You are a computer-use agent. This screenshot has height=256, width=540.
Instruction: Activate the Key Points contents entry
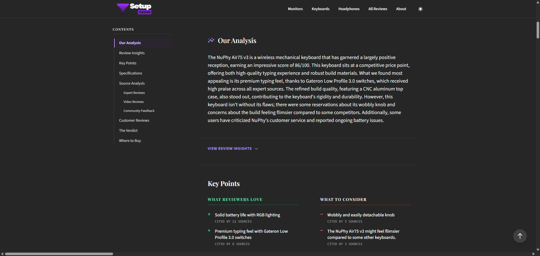pyautogui.click(x=127, y=63)
